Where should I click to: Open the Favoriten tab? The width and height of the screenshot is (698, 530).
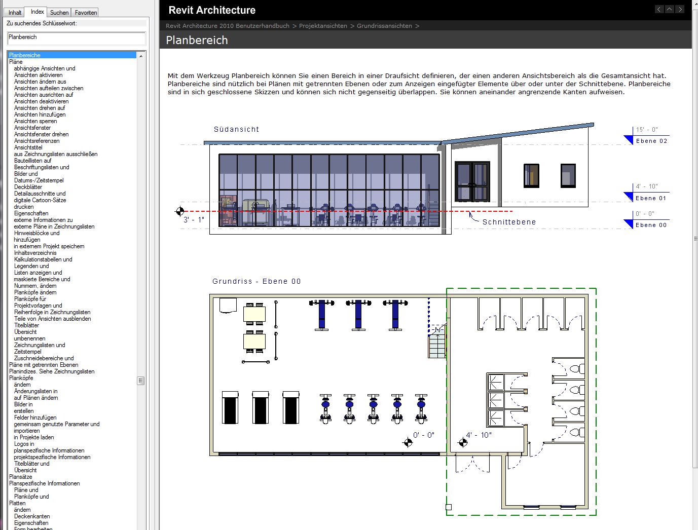coord(86,13)
